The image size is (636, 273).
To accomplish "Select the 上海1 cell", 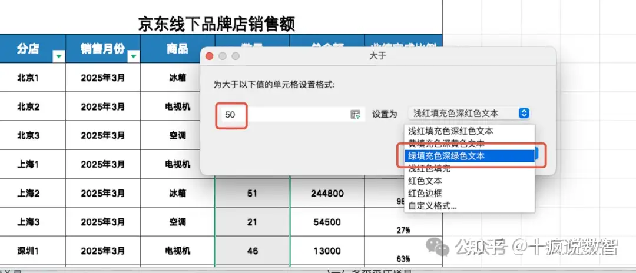I will point(28,165).
